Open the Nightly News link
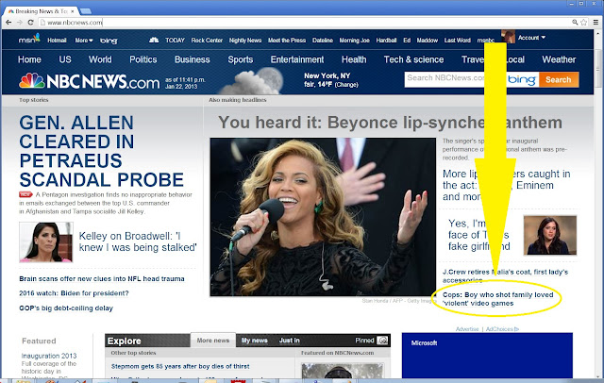604x383 pixels. 245,40
